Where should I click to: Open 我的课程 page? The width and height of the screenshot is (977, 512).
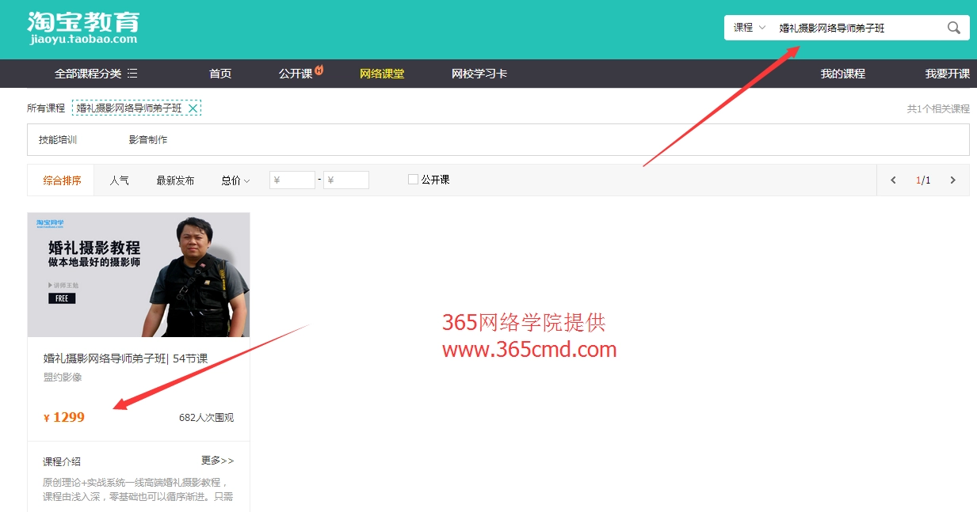pyautogui.click(x=843, y=73)
